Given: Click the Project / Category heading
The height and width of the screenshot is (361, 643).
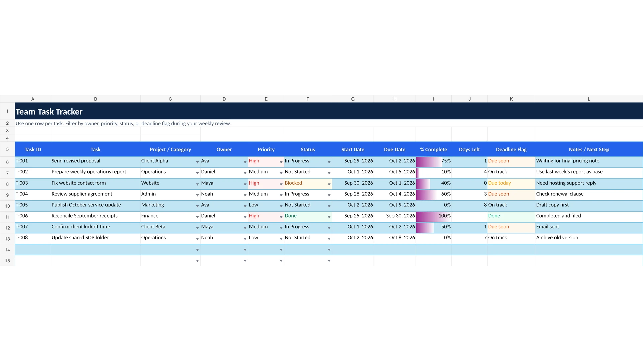Looking at the screenshot, I should 170,149.
